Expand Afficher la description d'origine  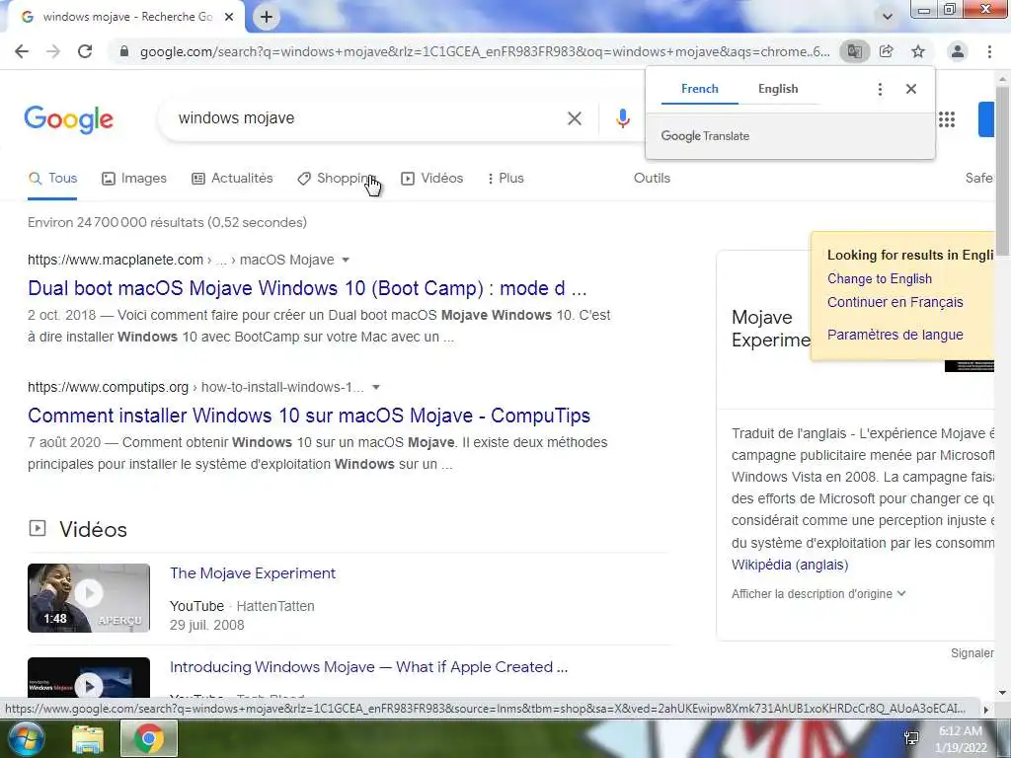pyautogui.click(x=818, y=593)
